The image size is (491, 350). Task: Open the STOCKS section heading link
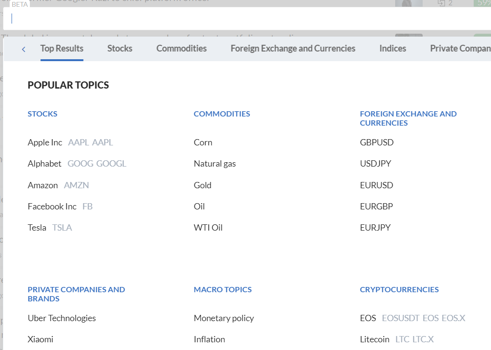42,114
